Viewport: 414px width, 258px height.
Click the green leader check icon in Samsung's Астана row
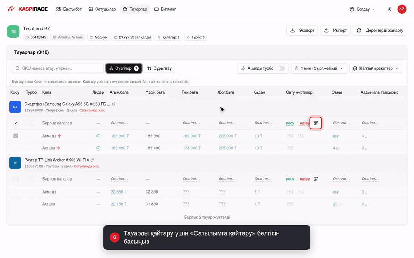point(98,148)
